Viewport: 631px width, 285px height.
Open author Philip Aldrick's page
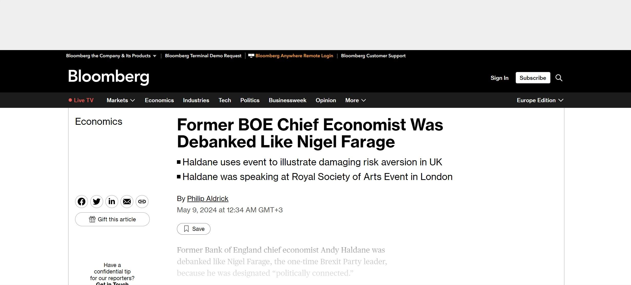[x=207, y=198]
